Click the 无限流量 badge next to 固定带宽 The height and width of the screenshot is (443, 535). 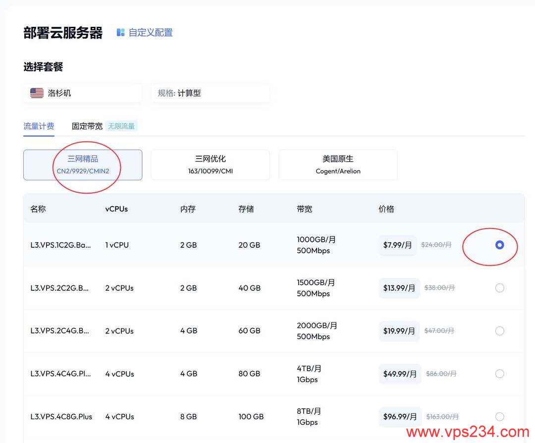[x=121, y=126]
